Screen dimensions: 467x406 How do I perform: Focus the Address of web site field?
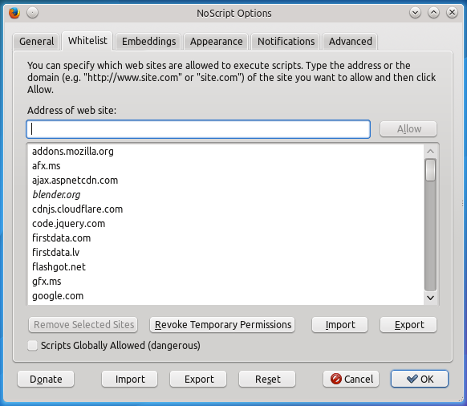point(198,129)
